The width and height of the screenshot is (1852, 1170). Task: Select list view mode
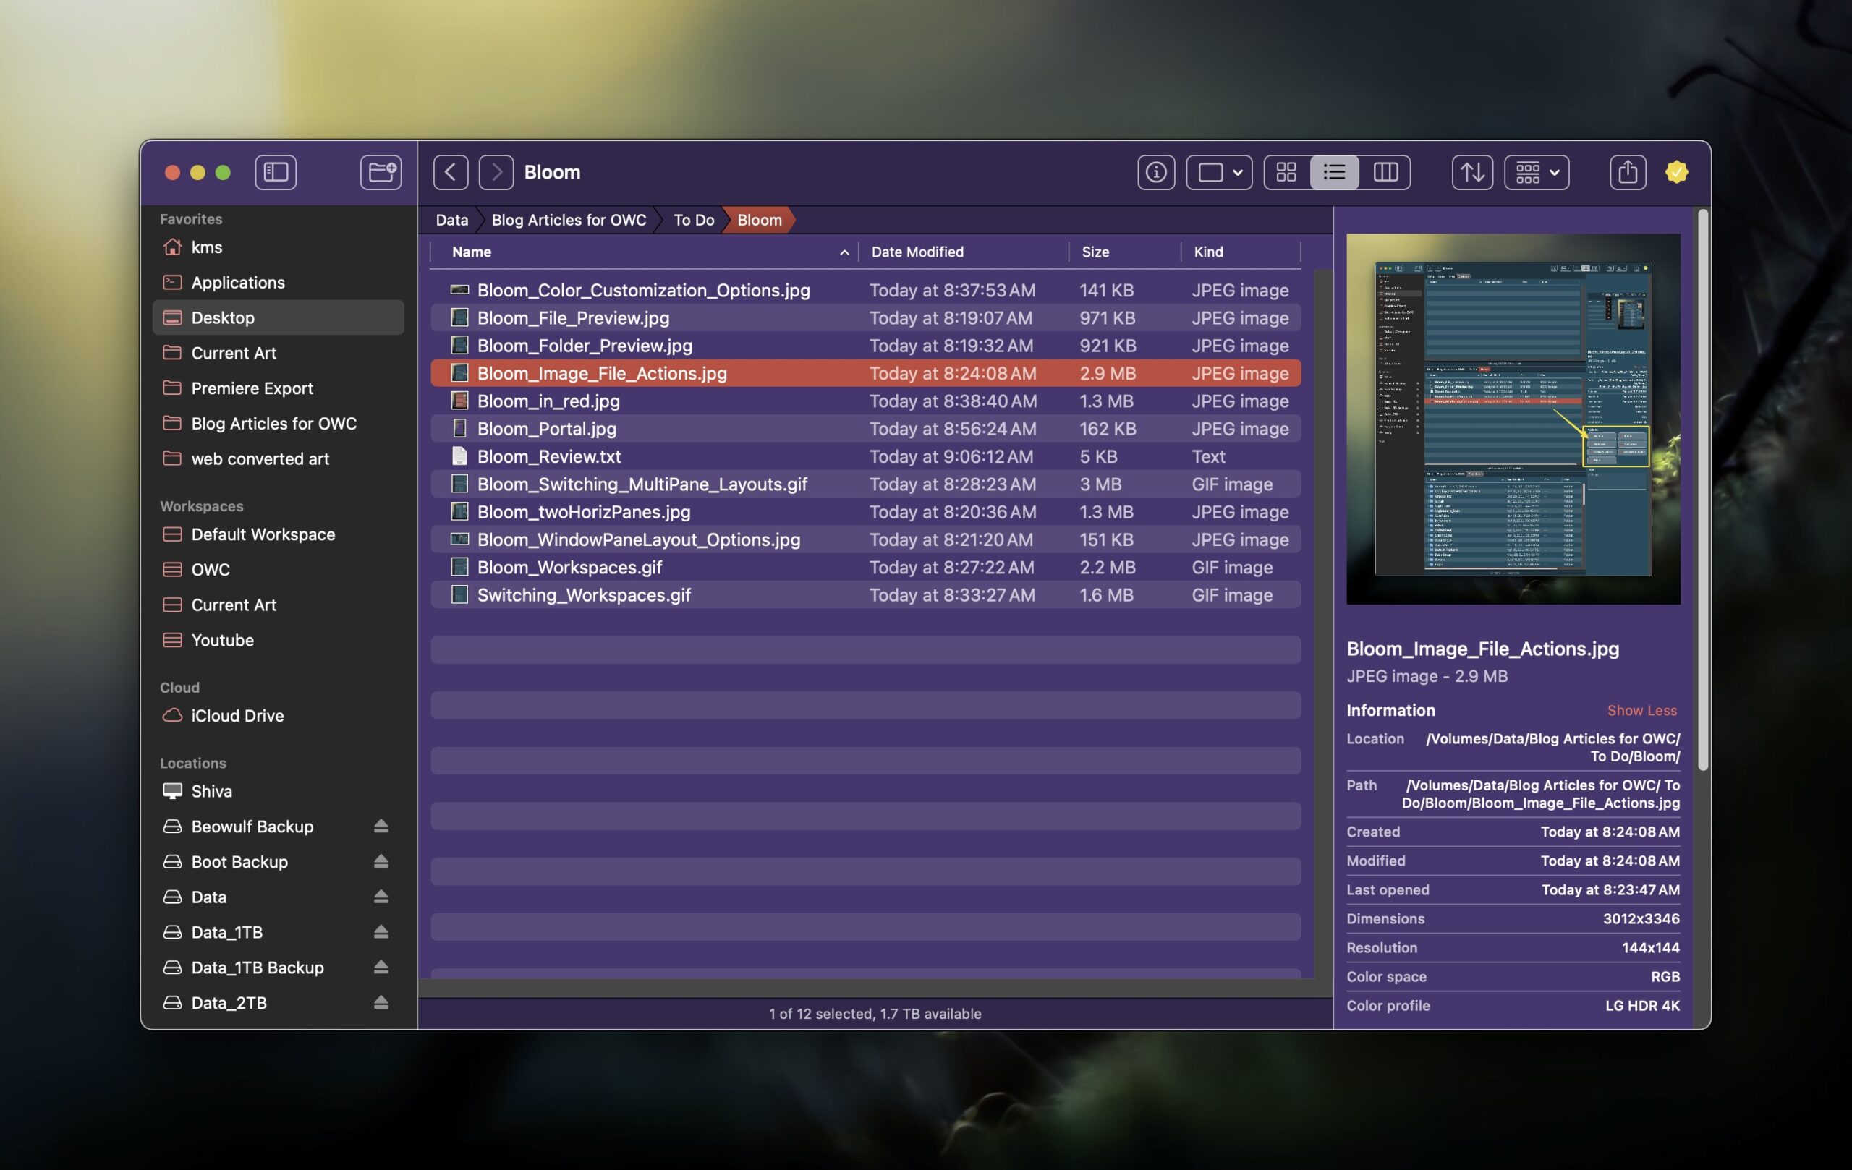[x=1335, y=172]
